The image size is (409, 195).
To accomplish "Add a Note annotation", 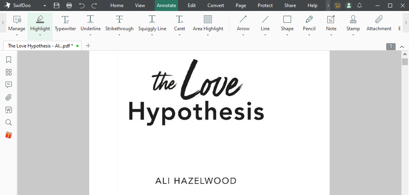I will tap(331, 23).
